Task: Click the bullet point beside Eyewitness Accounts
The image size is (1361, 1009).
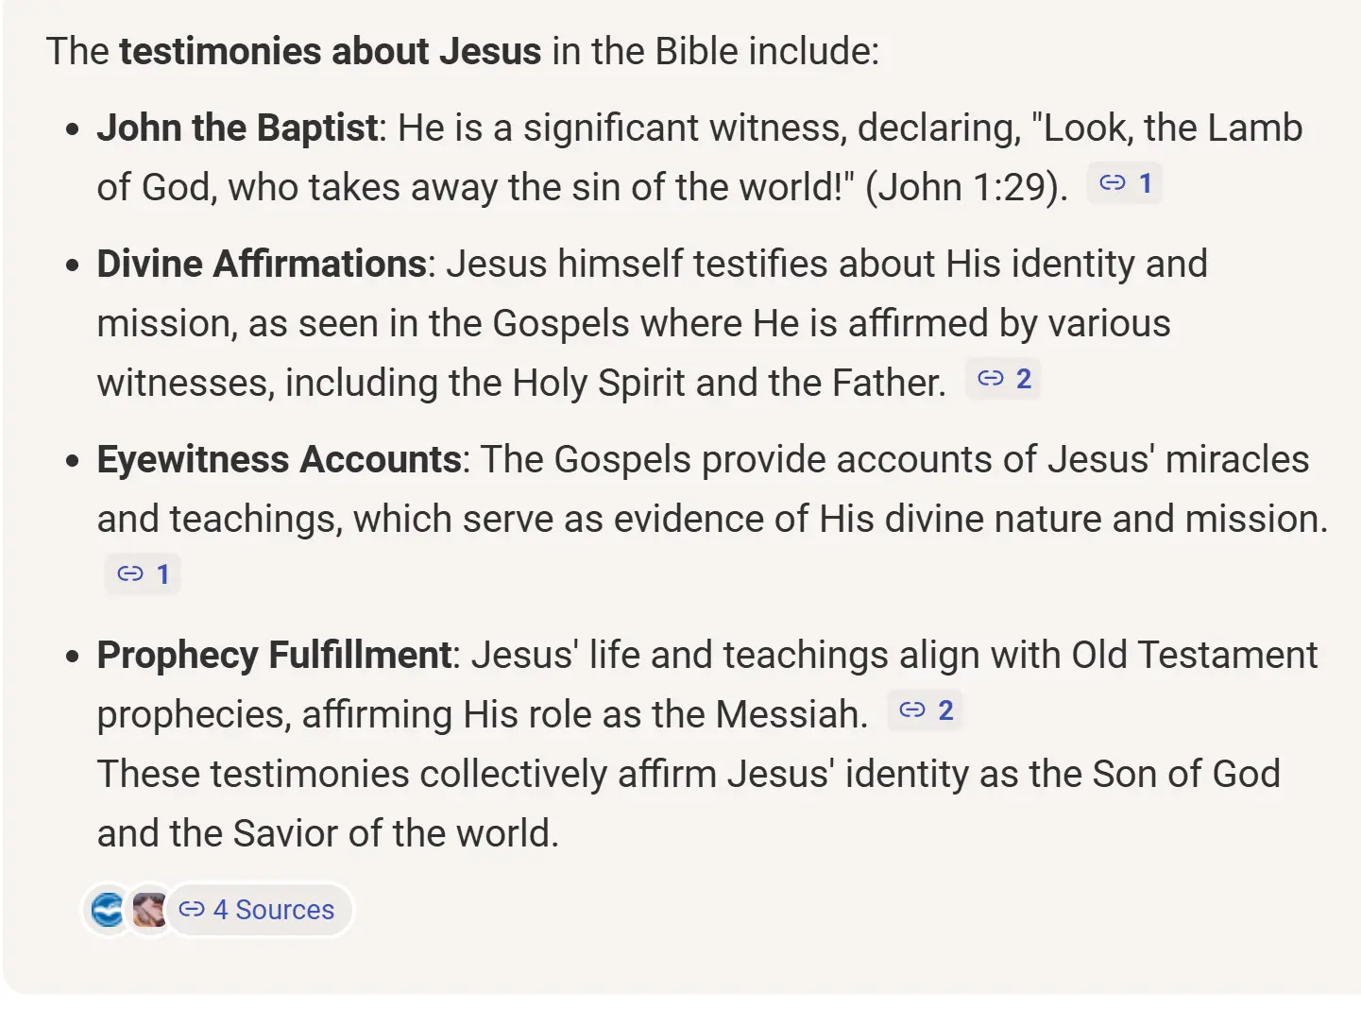Action: 73,462
